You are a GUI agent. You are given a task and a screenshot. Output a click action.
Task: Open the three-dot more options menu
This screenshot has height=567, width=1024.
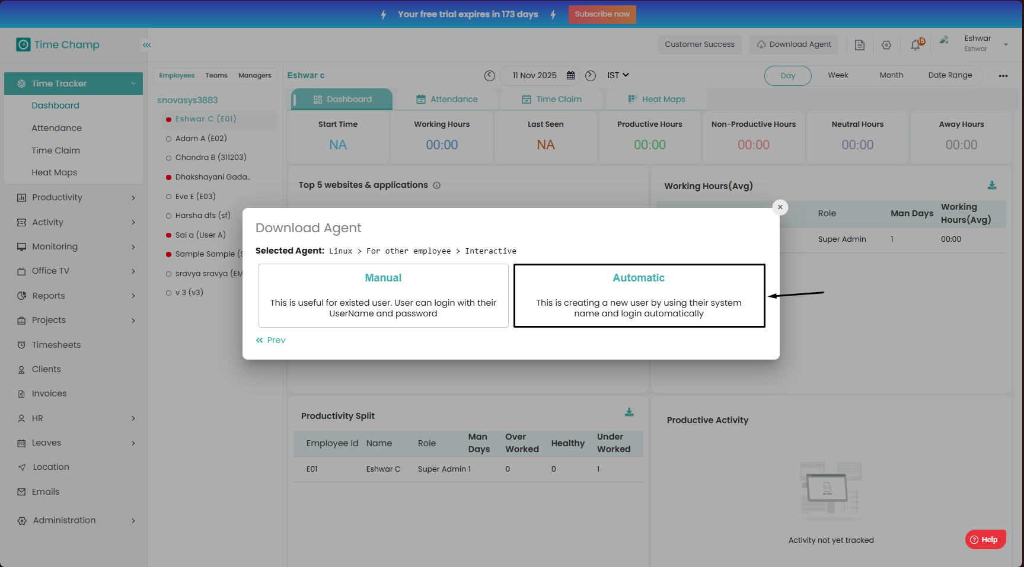(x=1003, y=76)
